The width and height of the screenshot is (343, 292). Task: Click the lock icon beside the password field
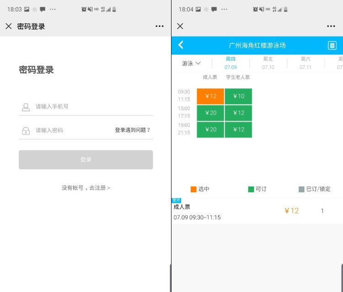(26, 131)
